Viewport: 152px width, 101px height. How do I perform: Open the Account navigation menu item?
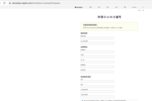(134, 7)
